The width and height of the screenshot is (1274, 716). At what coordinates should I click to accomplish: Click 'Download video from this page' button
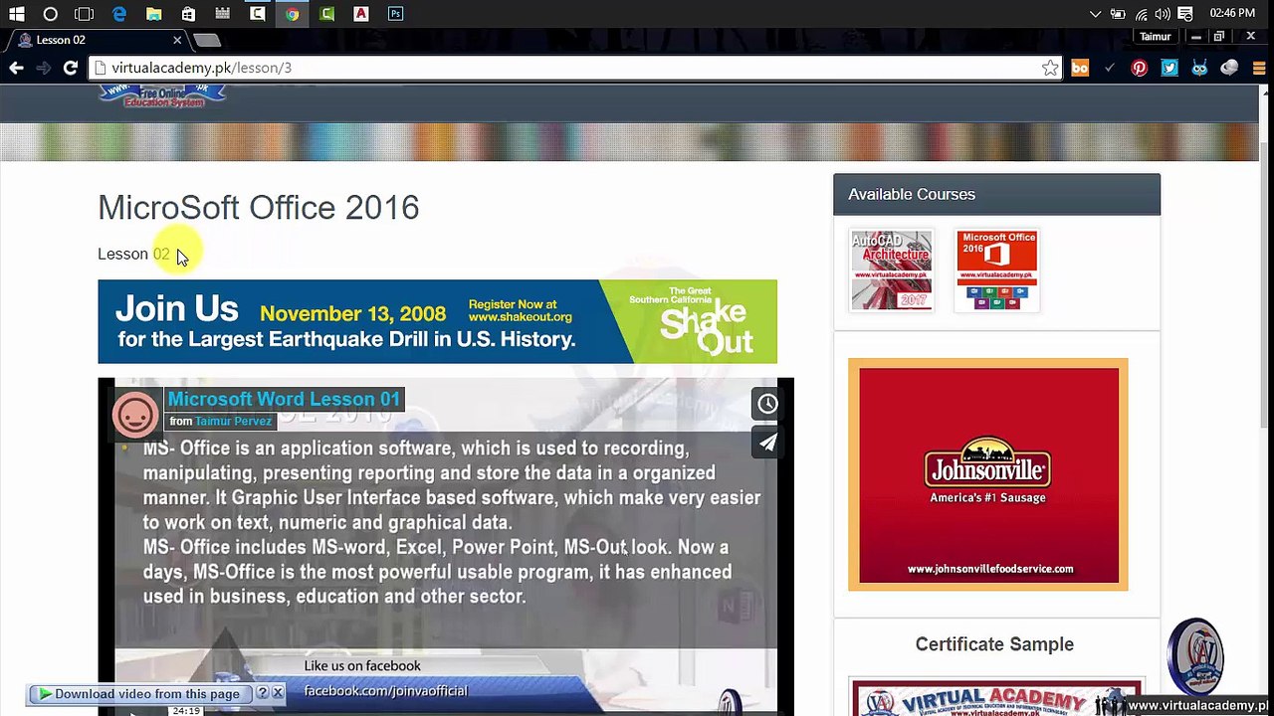pos(140,694)
